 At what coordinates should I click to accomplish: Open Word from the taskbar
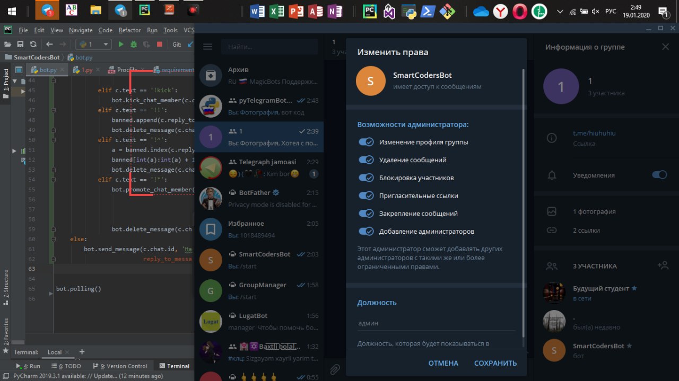(257, 11)
